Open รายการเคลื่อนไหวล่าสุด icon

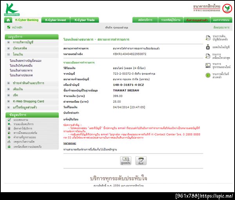coord(208,56)
